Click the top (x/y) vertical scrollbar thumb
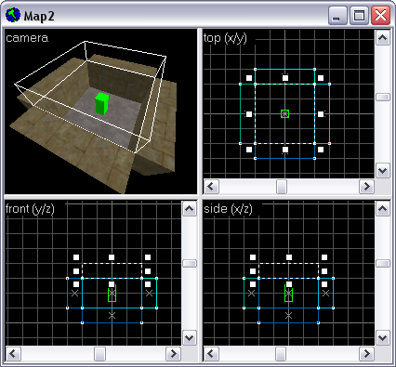This screenshot has height=367, width=396. point(383,97)
